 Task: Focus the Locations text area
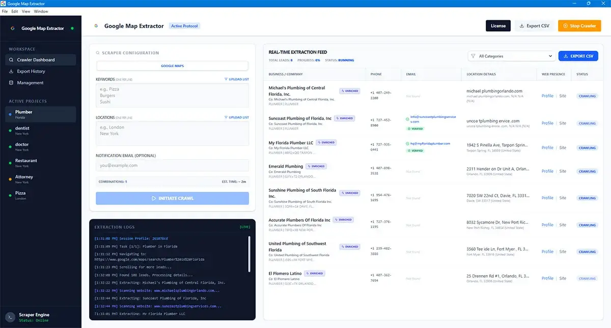pyautogui.click(x=172, y=133)
